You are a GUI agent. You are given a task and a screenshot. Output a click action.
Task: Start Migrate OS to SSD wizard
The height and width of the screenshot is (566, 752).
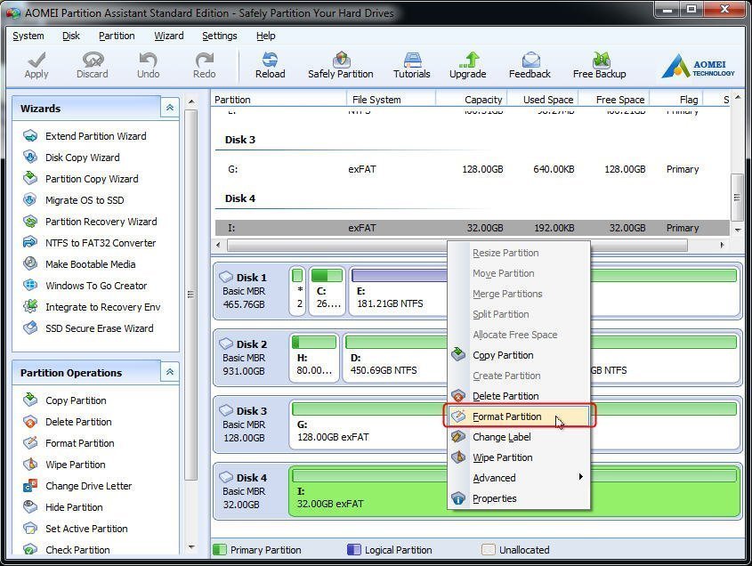pos(73,200)
